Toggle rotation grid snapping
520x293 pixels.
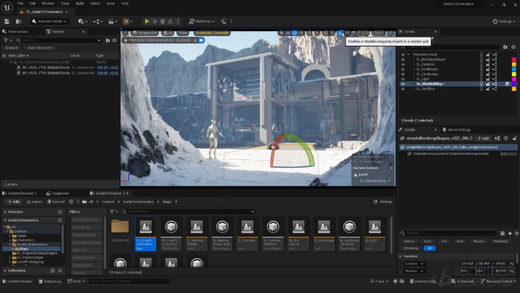pyautogui.click(x=341, y=33)
